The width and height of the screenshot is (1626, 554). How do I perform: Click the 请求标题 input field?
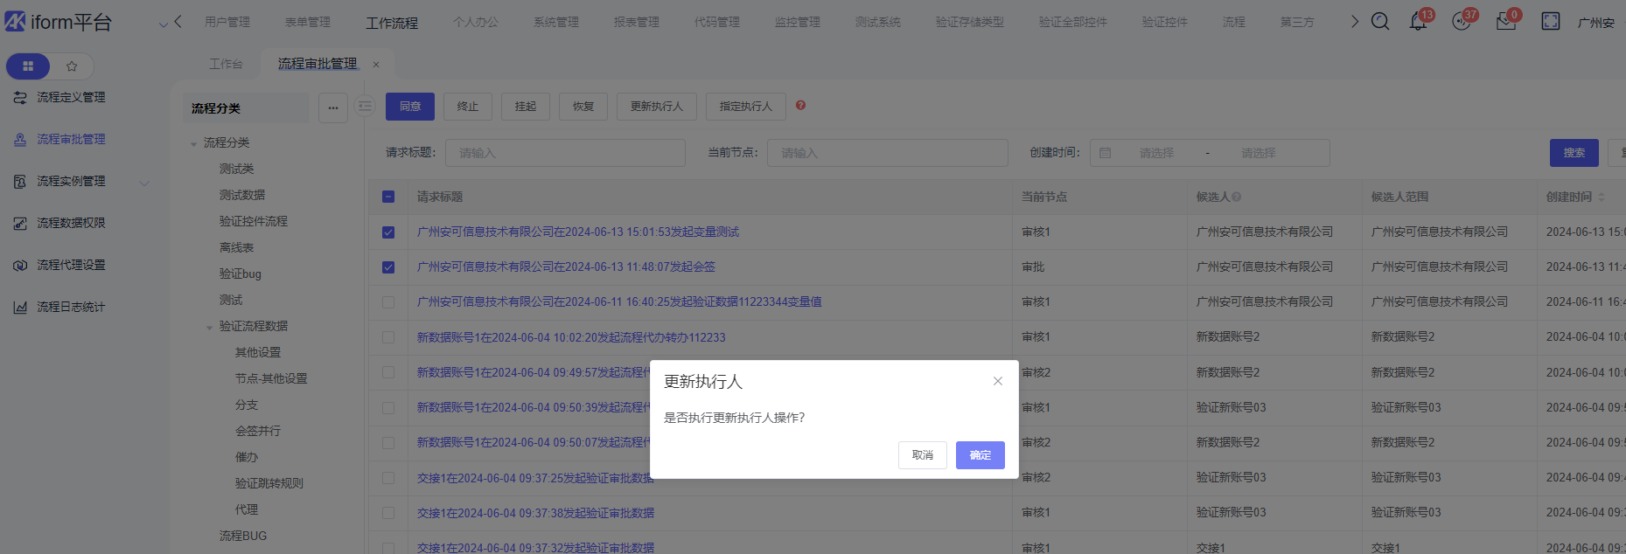click(565, 153)
